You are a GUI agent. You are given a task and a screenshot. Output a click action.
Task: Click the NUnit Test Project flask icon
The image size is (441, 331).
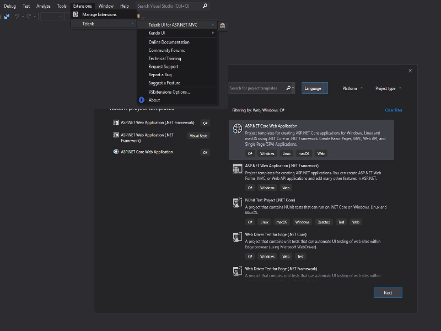coord(237,203)
